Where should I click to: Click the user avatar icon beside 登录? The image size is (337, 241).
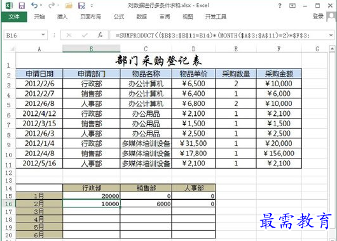(331, 16)
